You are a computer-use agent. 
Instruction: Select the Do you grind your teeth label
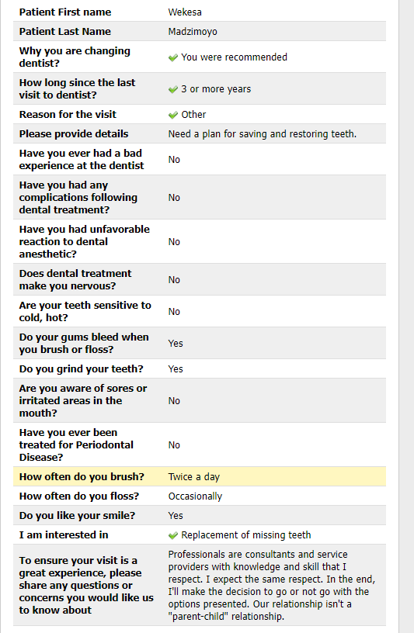pos(81,369)
